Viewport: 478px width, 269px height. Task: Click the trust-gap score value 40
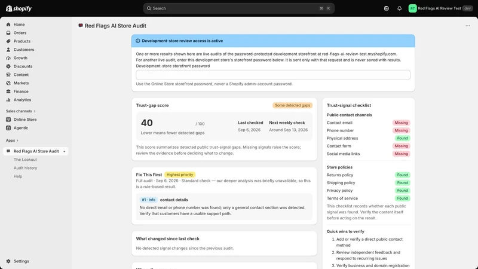click(x=146, y=123)
